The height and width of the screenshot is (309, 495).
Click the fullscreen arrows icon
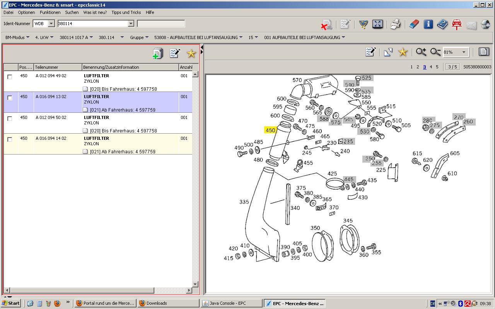(377, 24)
